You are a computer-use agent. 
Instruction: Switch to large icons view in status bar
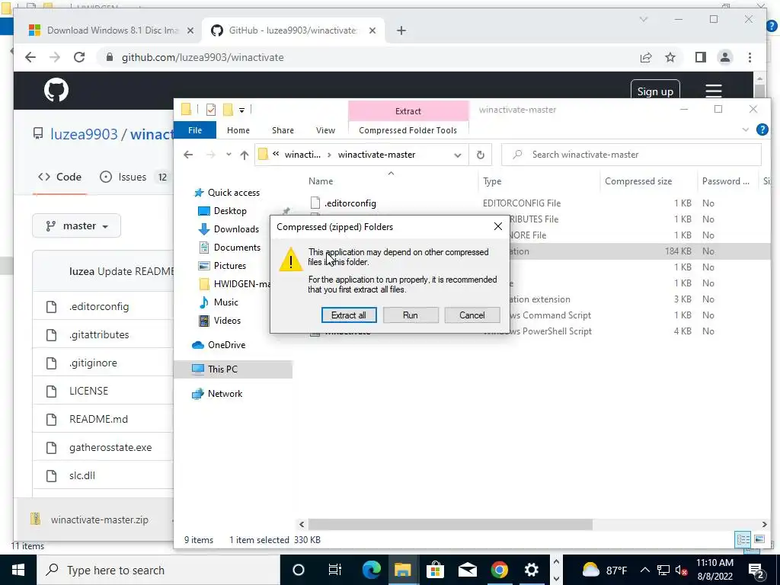759,539
